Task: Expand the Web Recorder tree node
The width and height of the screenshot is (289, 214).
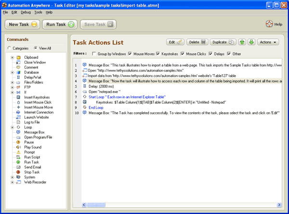Action: (12, 182)
